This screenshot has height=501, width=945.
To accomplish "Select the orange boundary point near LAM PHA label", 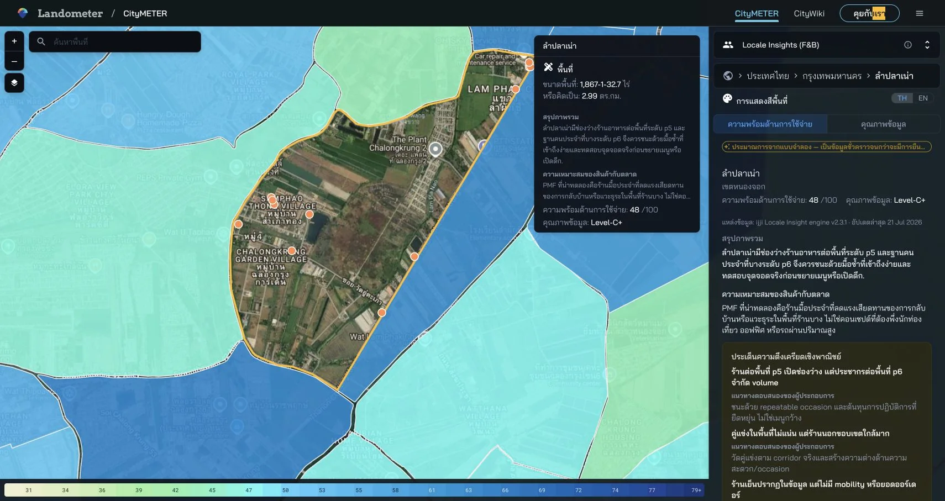I will coord(515,89).
